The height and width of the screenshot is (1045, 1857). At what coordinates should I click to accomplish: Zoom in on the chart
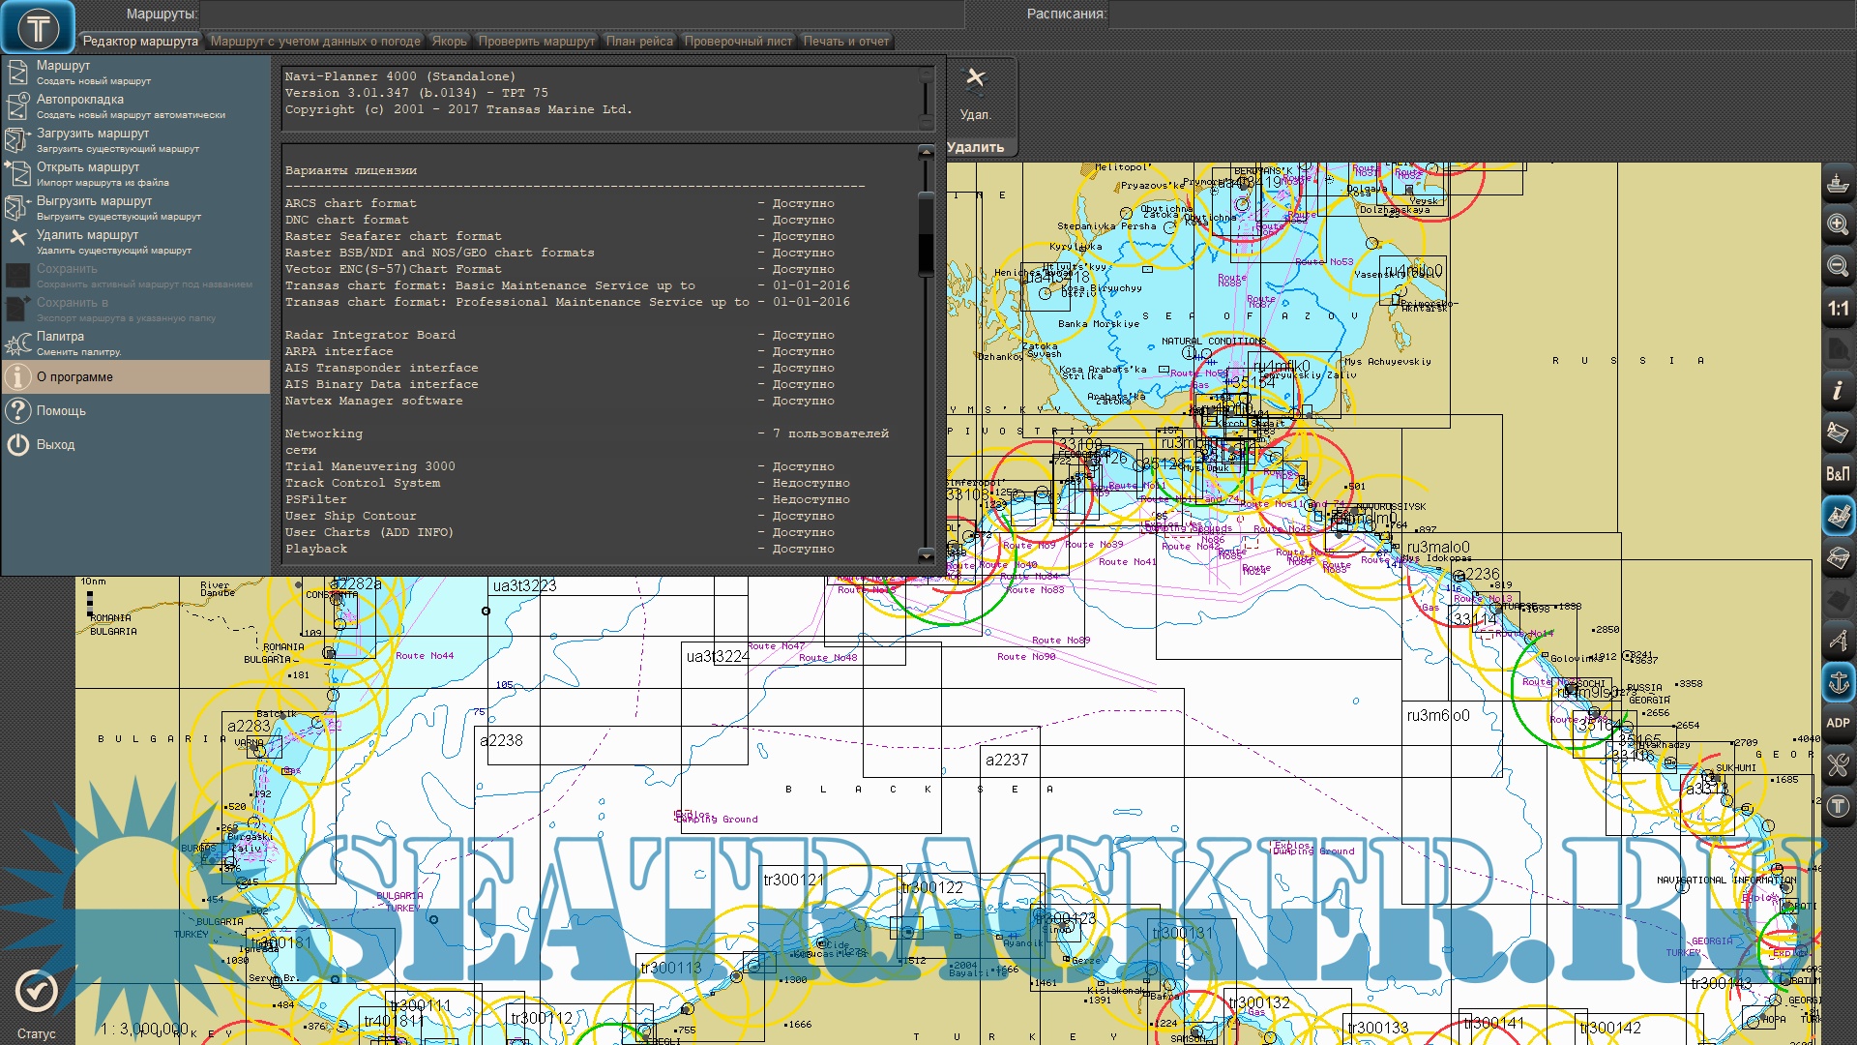[1838, 224]
